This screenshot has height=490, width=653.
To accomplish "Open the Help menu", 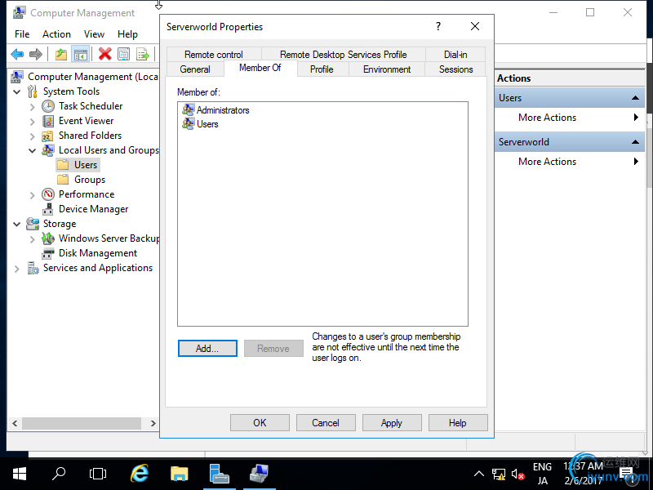I will (127, 34).
